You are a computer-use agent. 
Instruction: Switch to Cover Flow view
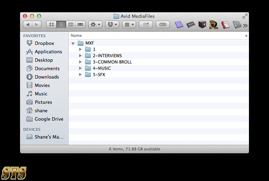tap(80, 25)
